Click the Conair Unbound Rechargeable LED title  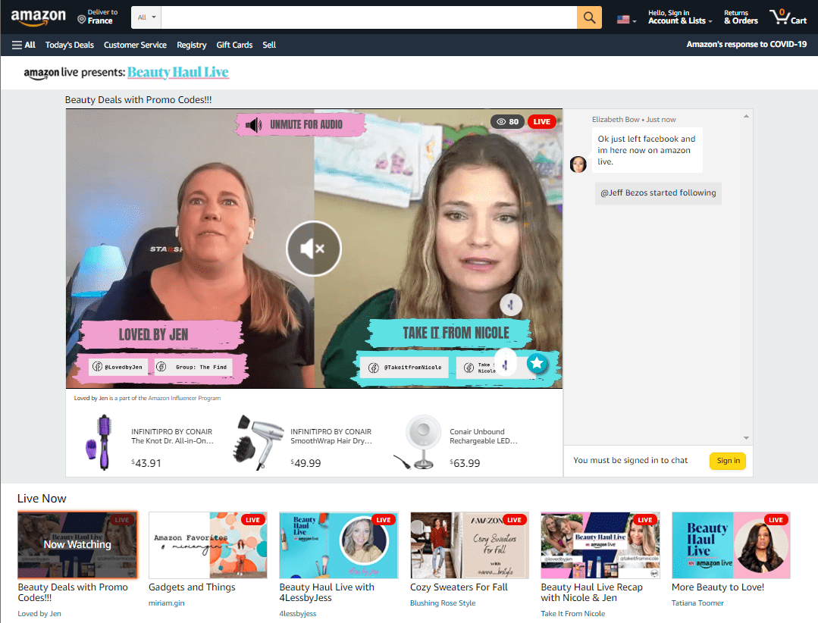click(484, 437)
